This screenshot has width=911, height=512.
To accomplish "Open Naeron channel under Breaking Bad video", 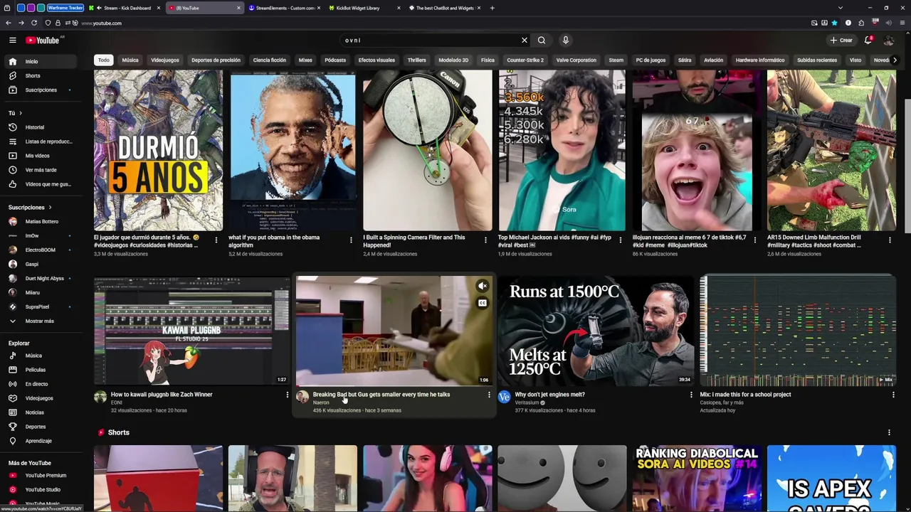I will coord(321,402).
